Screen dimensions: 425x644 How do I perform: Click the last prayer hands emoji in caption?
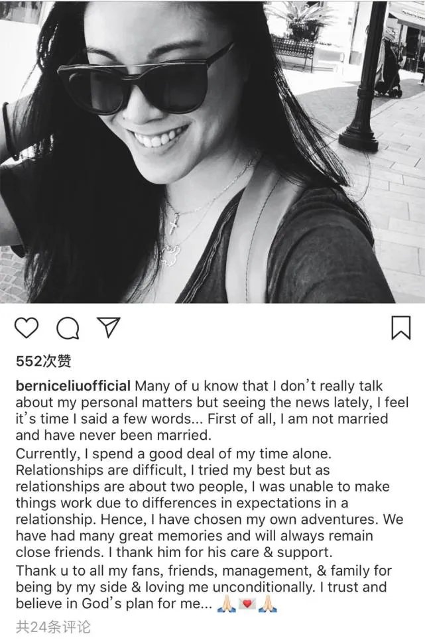point(268,604)
